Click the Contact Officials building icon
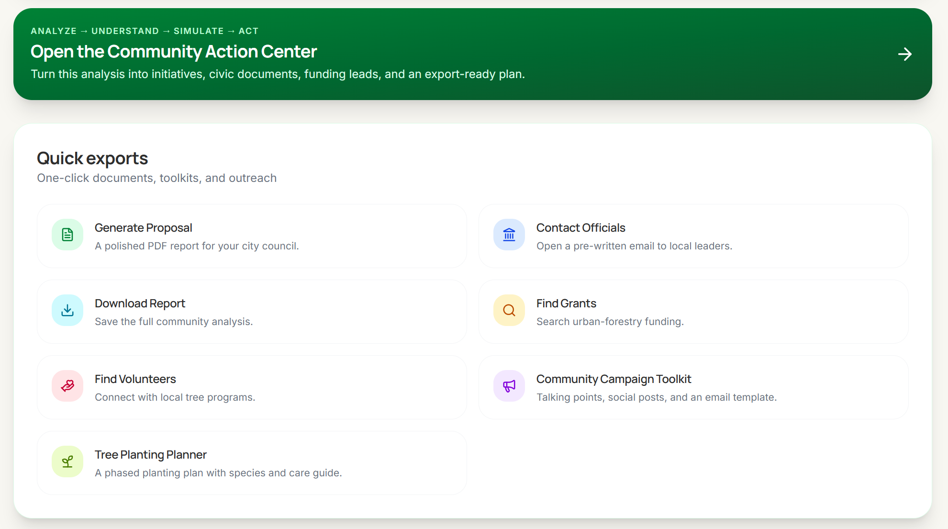 coord(509,235)
